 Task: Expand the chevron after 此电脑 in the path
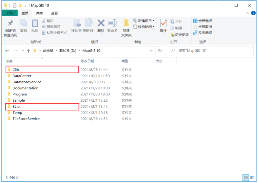tap(57, 51)
